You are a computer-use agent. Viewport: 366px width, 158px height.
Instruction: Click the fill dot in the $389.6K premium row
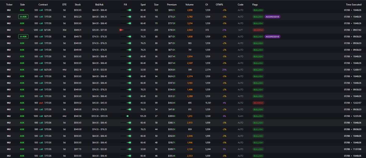(x=127, y=116)
